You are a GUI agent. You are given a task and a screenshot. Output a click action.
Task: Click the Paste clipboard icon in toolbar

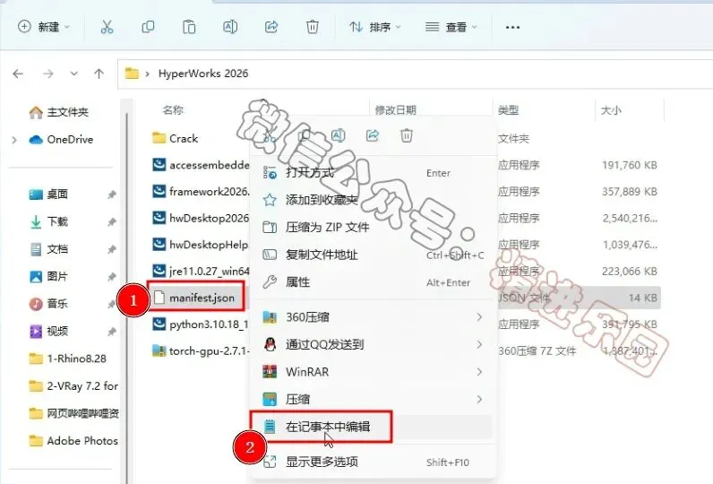click(x=189, y=27)
